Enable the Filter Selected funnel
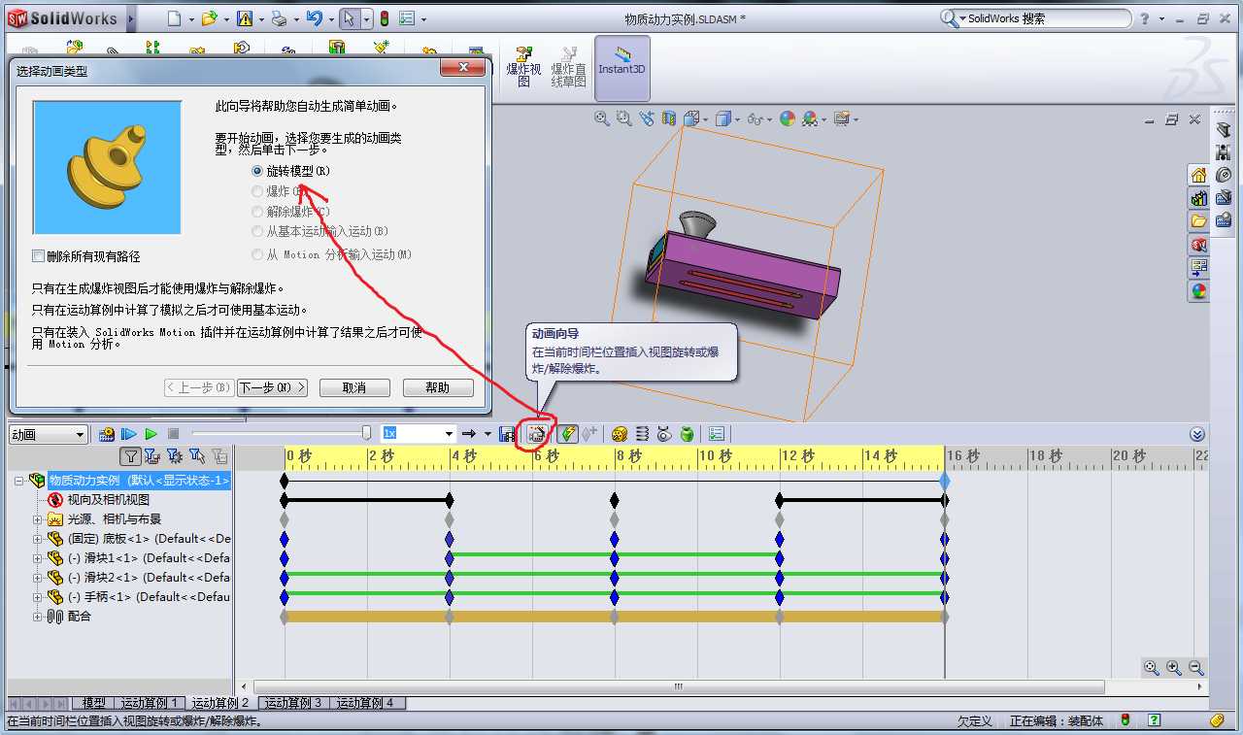This screenshot has height=735, width=1243. tap(197, 455)
